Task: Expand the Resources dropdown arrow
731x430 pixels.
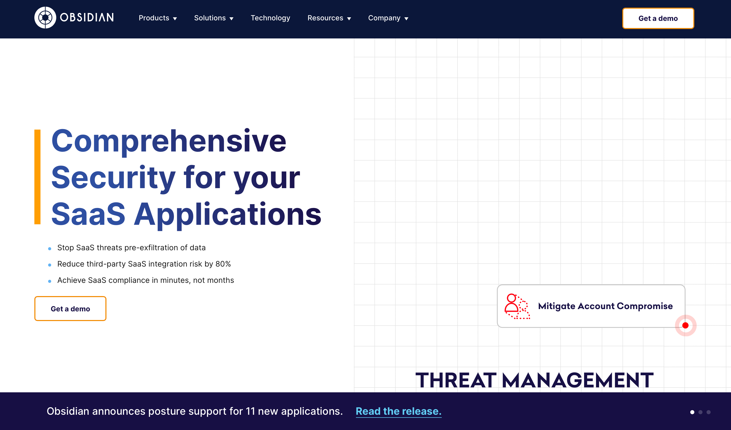Action: click(349, 19)
